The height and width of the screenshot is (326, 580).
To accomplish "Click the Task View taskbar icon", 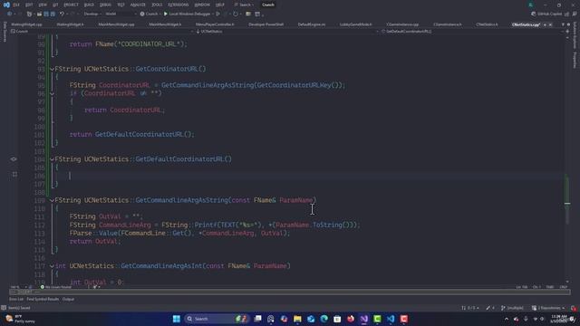I will click(x=257, y=319).
